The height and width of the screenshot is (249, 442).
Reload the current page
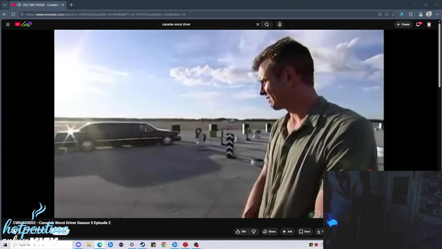point(13,14)
